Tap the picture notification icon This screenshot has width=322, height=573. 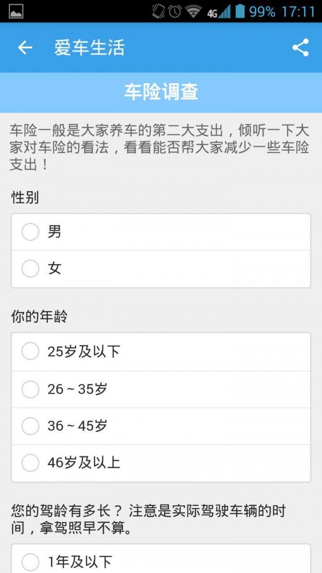[16, 11]
